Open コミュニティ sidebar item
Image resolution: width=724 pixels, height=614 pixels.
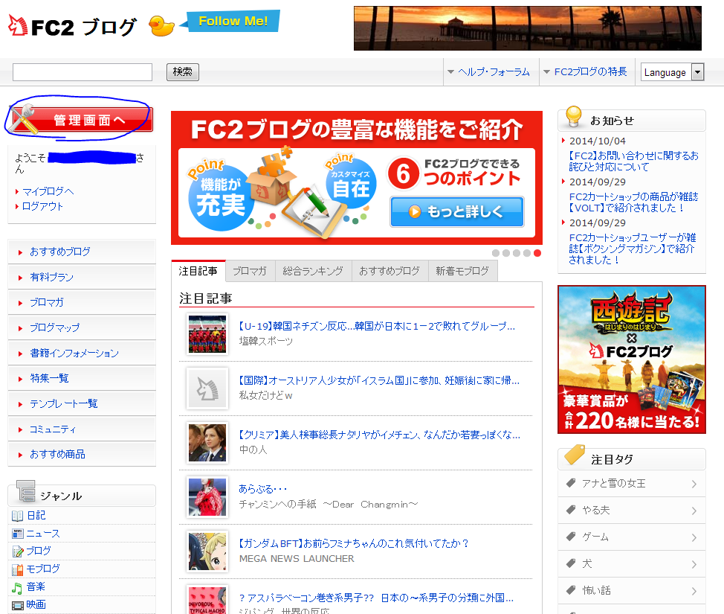tap(82, 429)
